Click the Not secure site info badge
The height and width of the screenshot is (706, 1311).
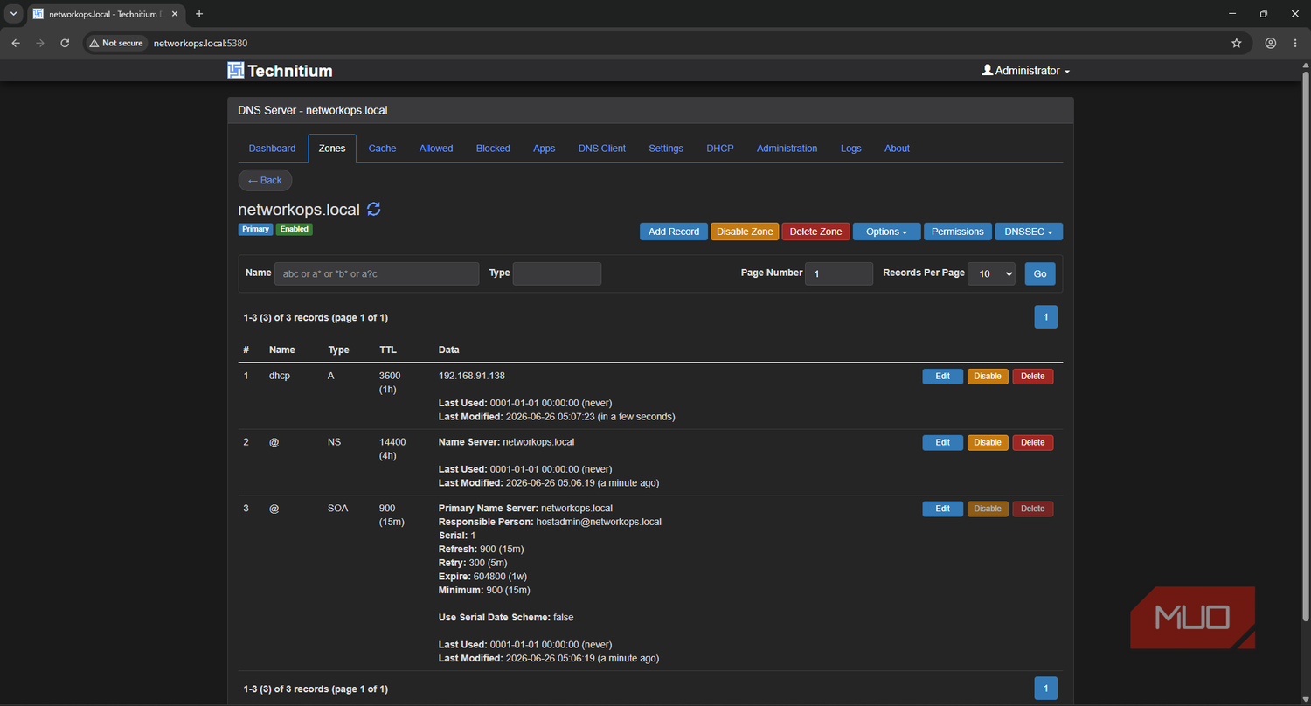point(116,43)
